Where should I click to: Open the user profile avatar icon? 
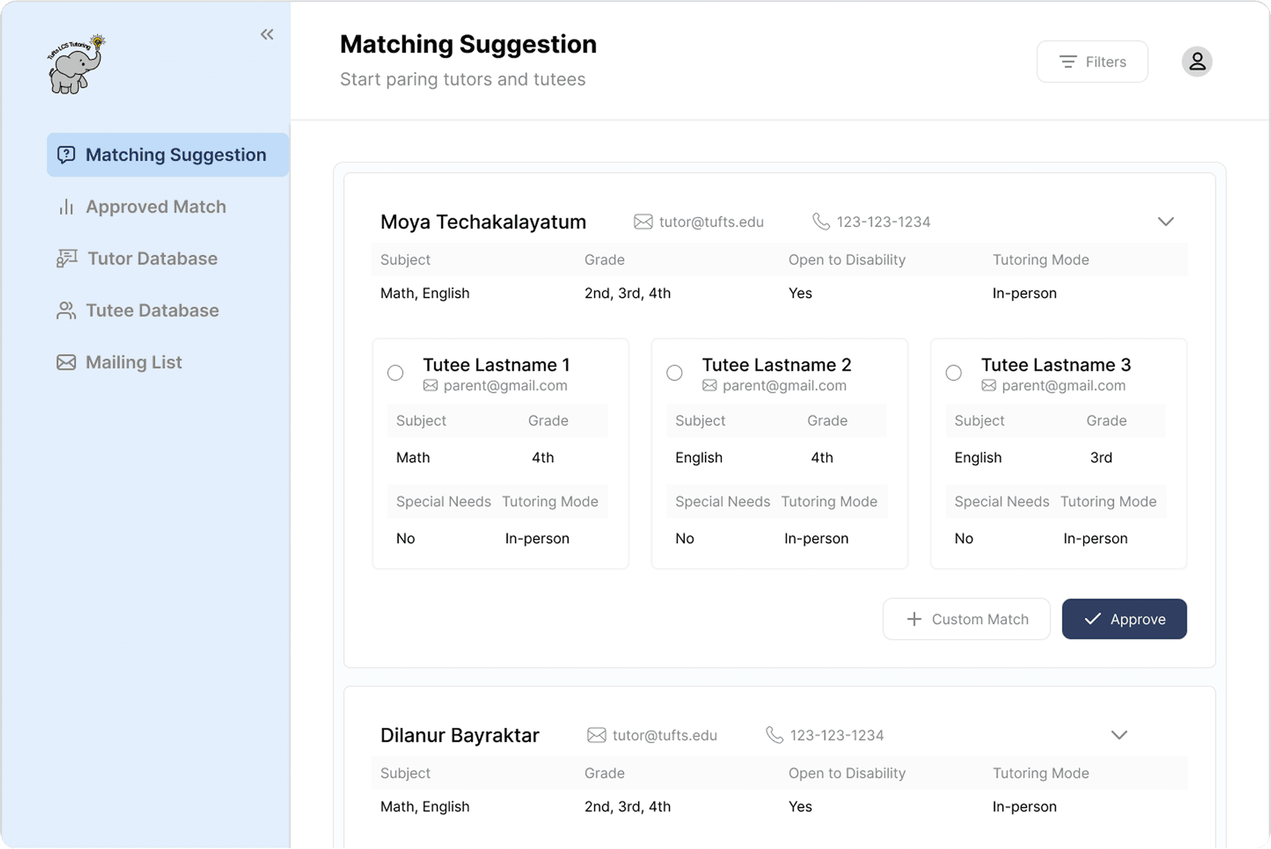(x=1197, y=62)
